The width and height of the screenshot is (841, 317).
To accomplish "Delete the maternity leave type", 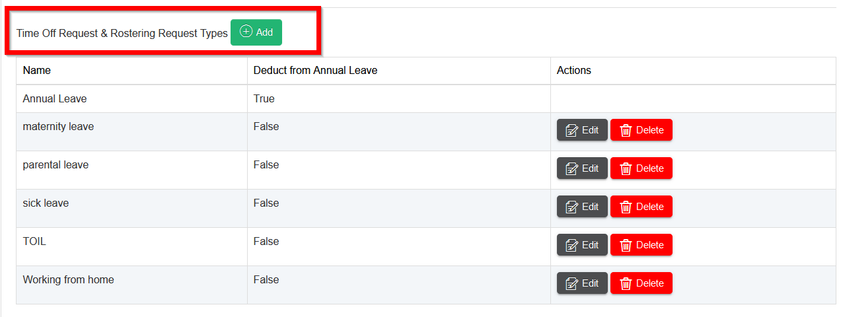I will pyautogui.click(x=641, y=130).
